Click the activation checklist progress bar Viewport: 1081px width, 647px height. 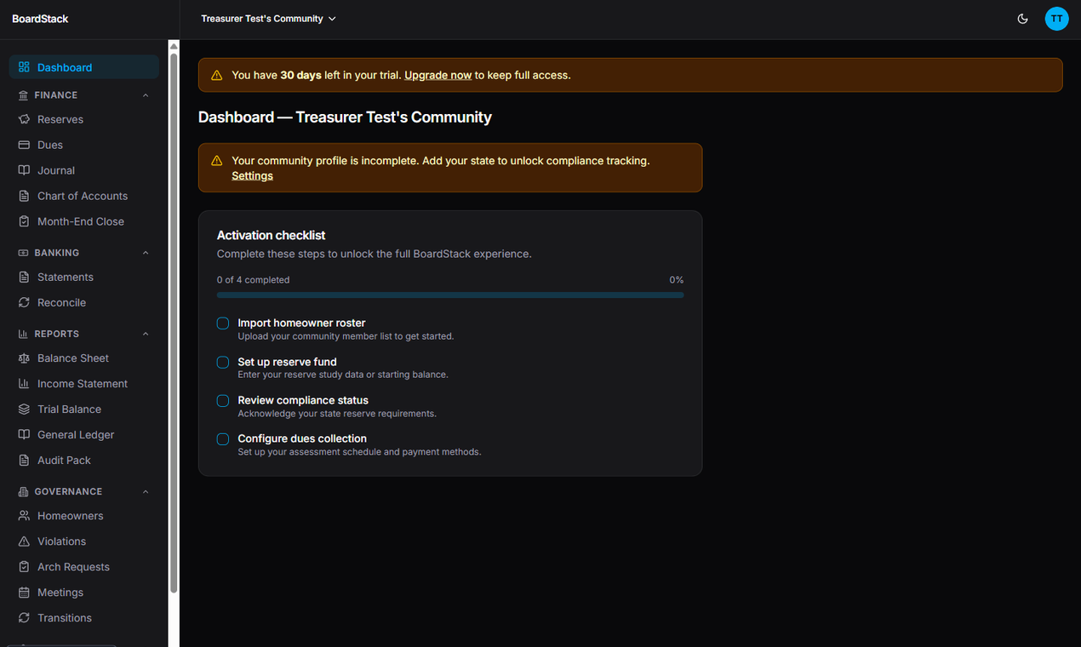(450, 295)
